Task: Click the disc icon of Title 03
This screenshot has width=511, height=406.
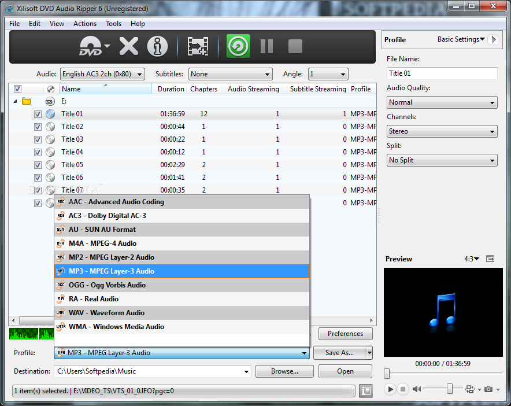Action: click(50, 139)
